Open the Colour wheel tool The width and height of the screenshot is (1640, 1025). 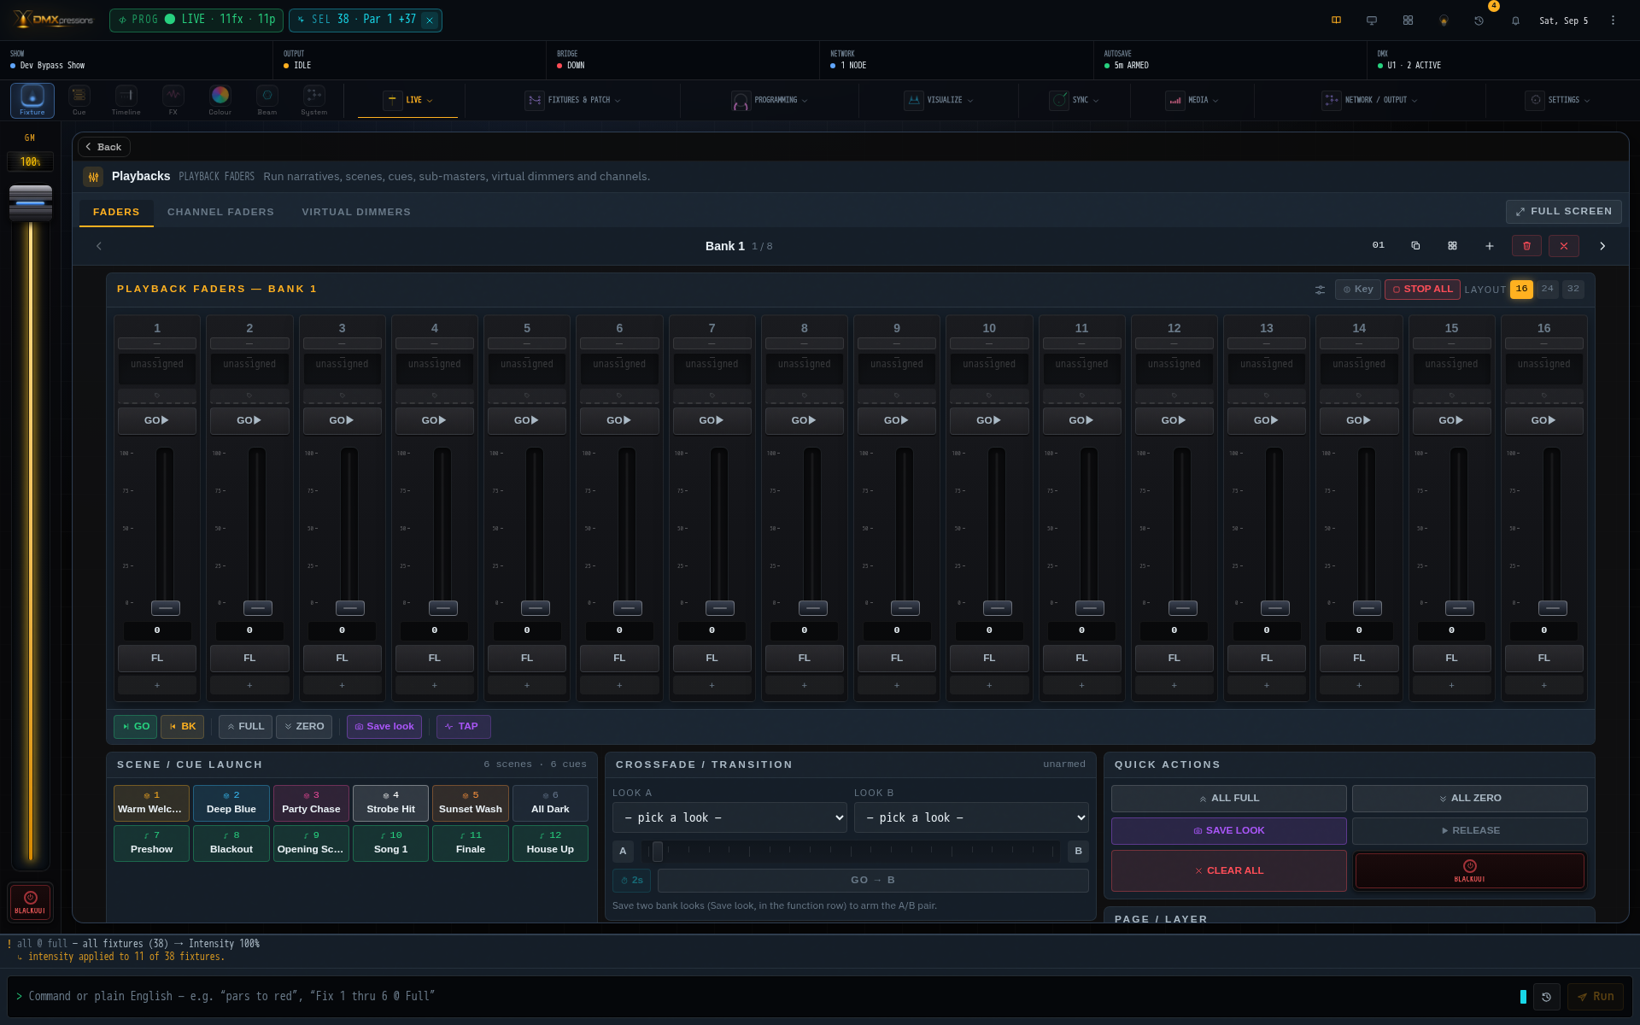point(220,100)
